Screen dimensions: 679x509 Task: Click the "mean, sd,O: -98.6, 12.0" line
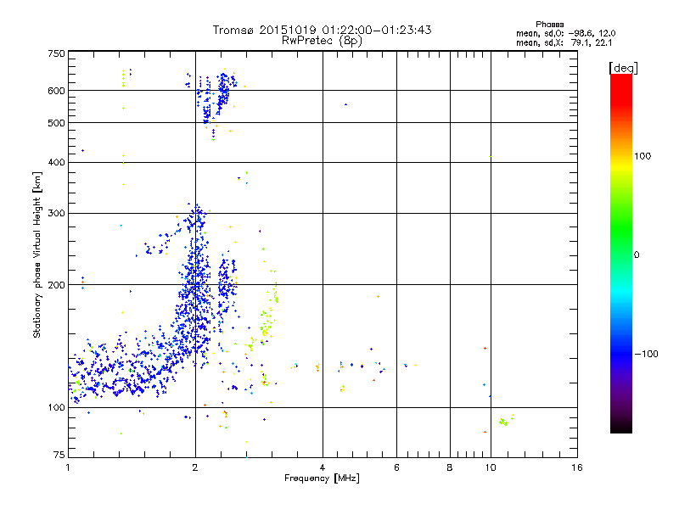565,33
